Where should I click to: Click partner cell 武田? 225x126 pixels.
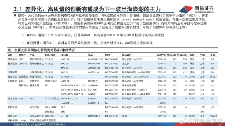click(x=21, y=81)
